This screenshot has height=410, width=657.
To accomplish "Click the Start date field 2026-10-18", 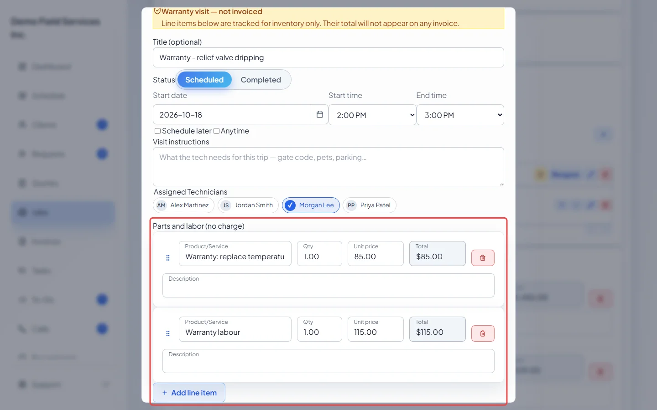I will (x=232, y=115).
